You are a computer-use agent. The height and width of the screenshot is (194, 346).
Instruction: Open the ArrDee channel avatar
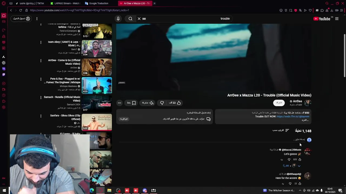tap(308, 103)
